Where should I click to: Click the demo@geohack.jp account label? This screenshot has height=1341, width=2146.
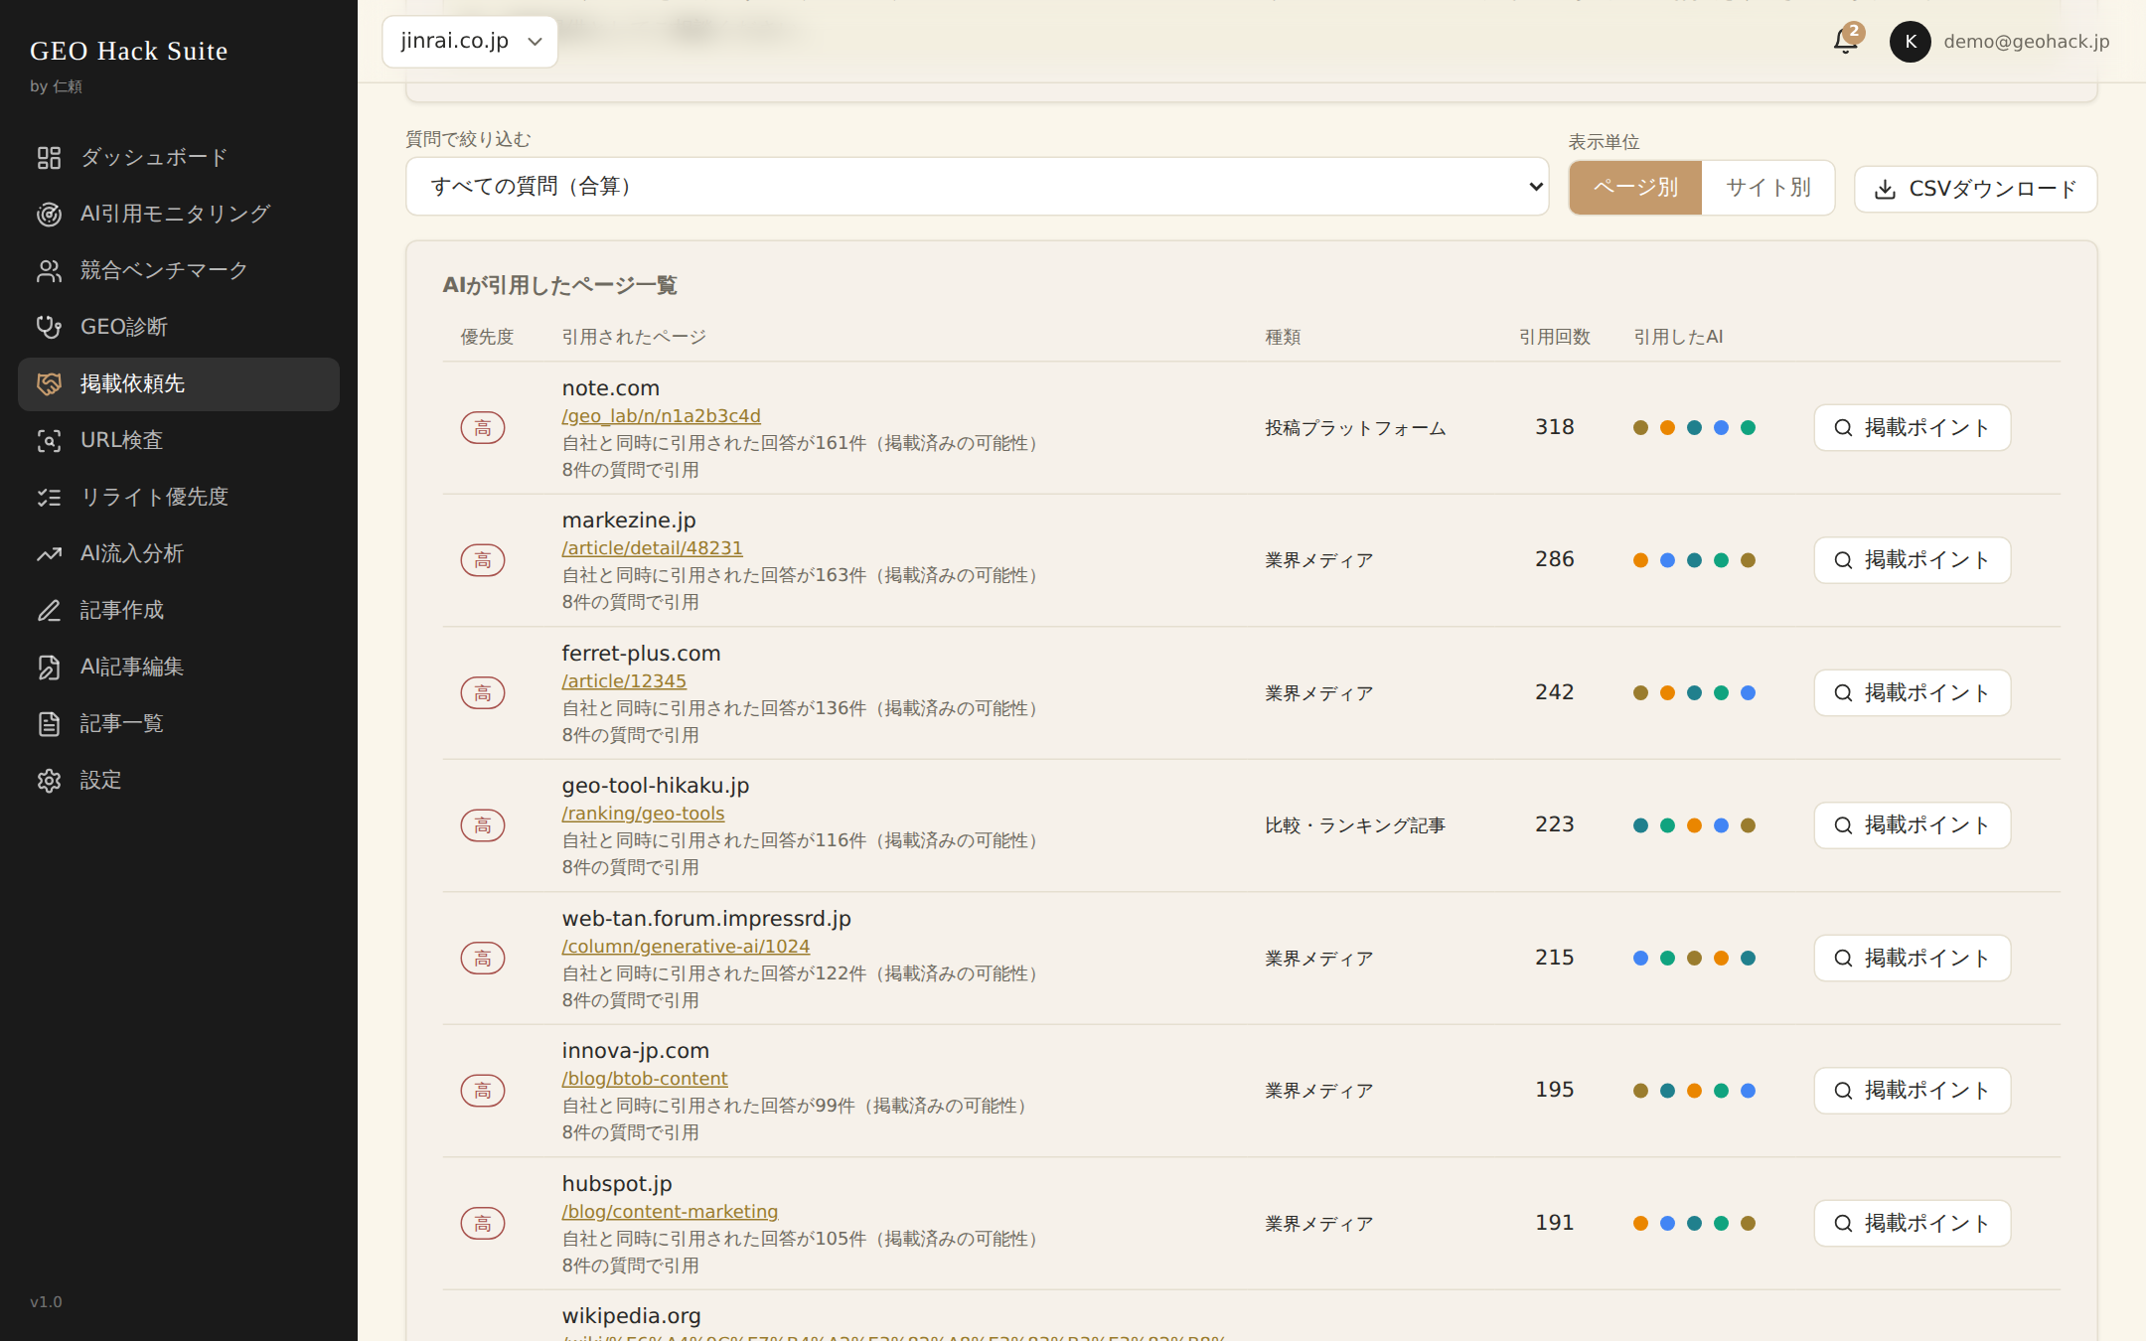(x=2027, y=42)
